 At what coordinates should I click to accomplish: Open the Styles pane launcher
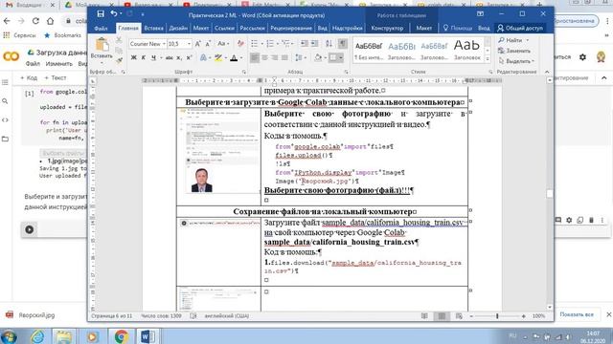pyautogui.click(x=490, y=72)
